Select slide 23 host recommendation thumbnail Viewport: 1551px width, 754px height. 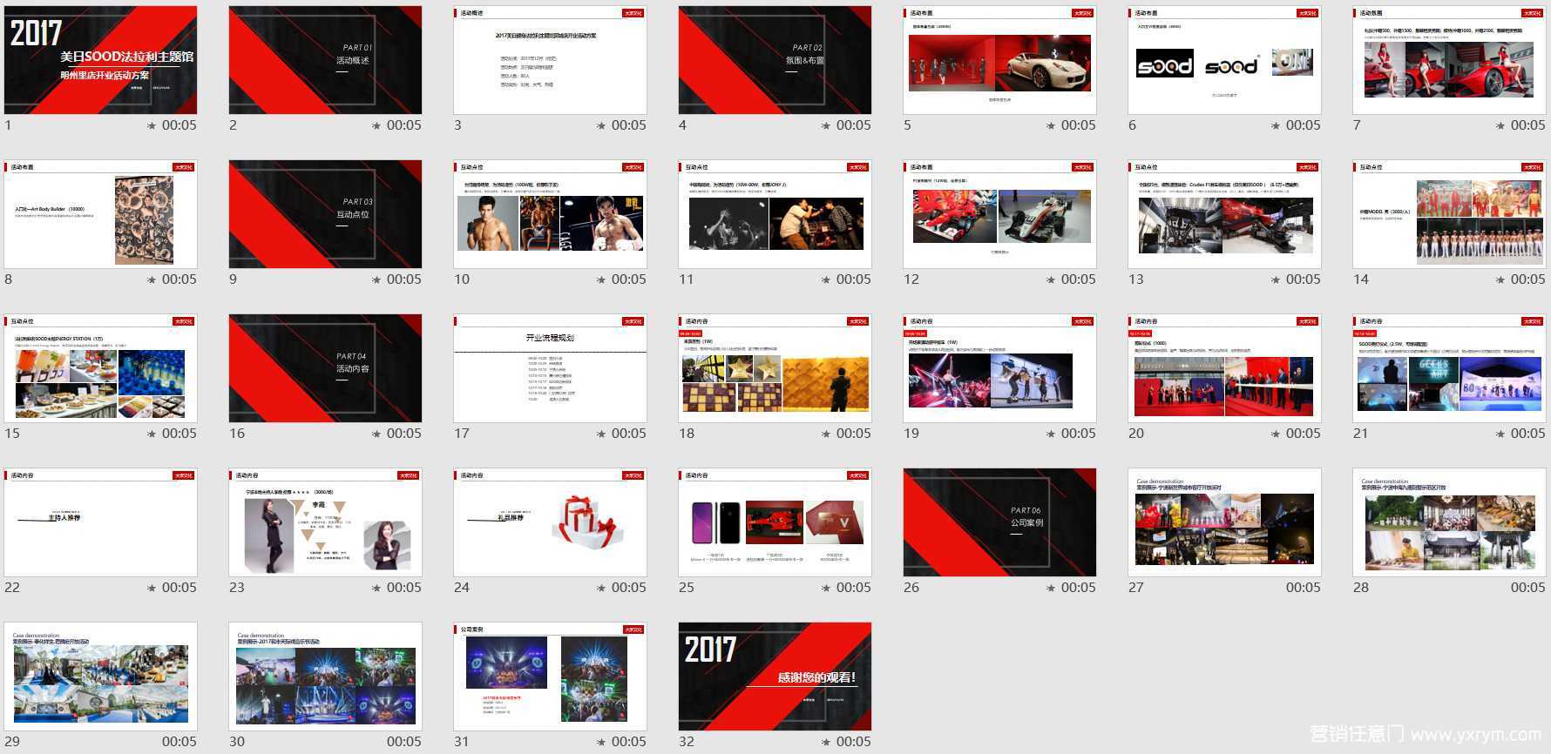coord(326,522)
